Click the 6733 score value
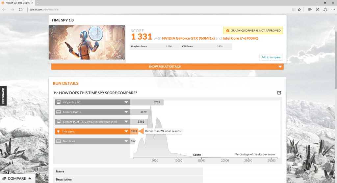Screen dimensions: 337x183 [x=156, y=102]
